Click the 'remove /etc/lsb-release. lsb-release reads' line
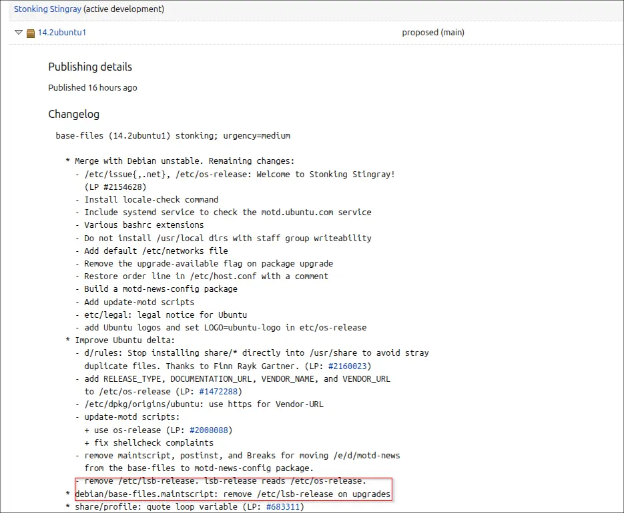 pos(221,481)
